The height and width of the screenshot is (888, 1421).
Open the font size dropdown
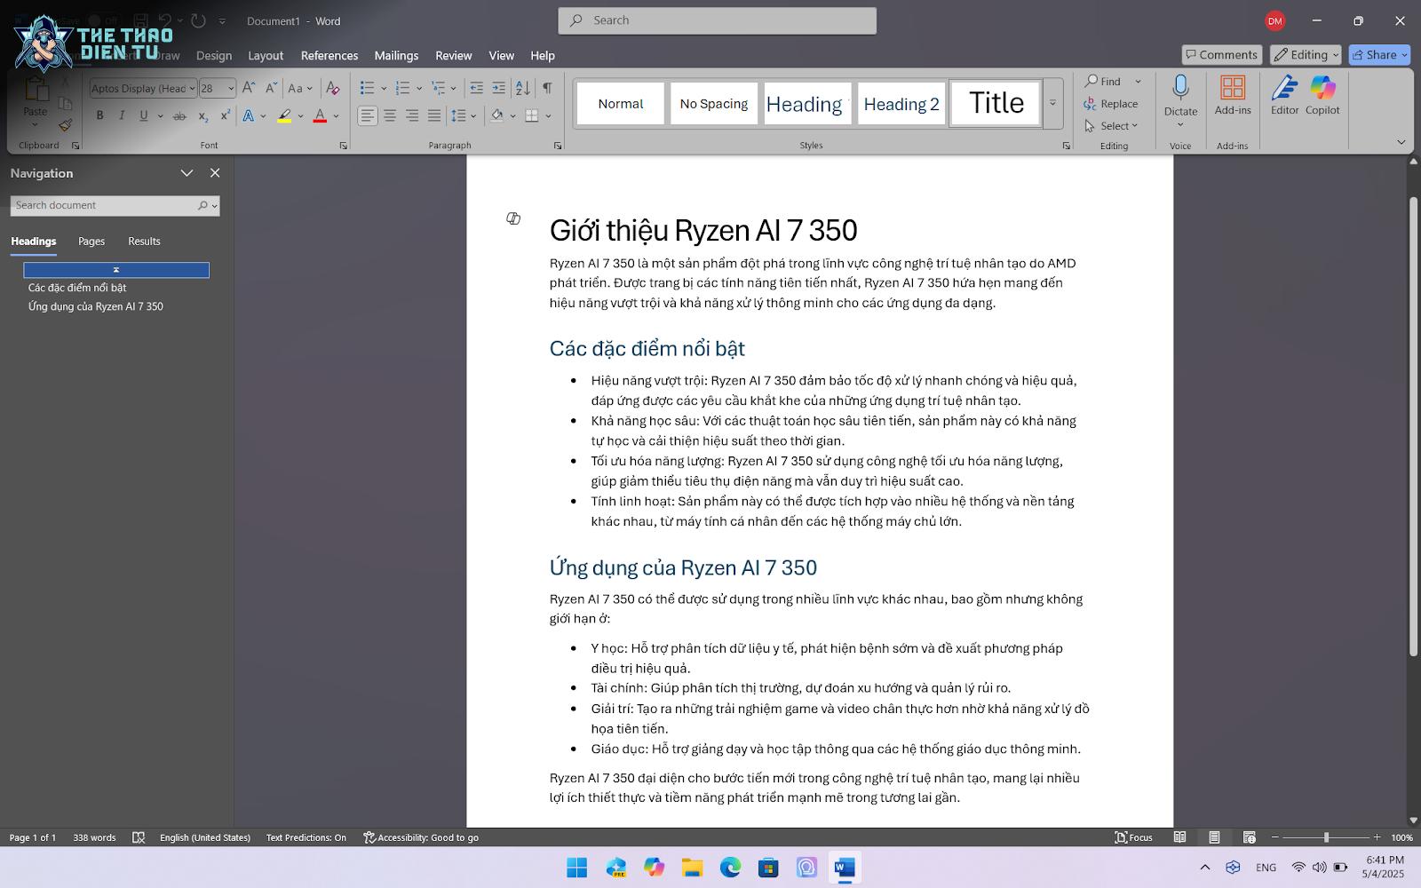[x=231, y=88]
